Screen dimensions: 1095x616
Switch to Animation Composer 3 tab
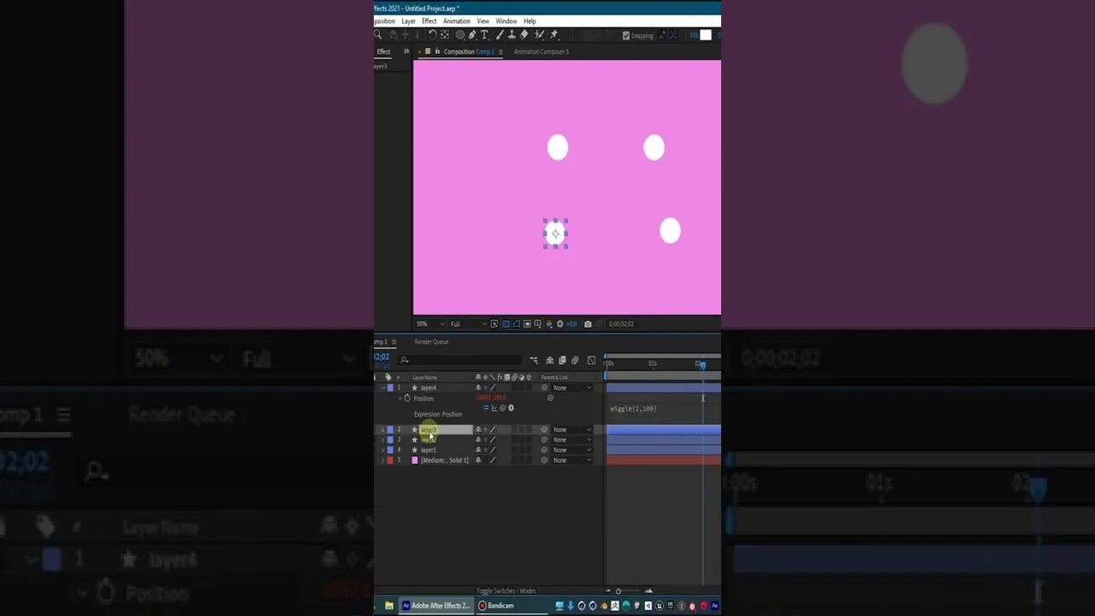[x=542, y=51]
